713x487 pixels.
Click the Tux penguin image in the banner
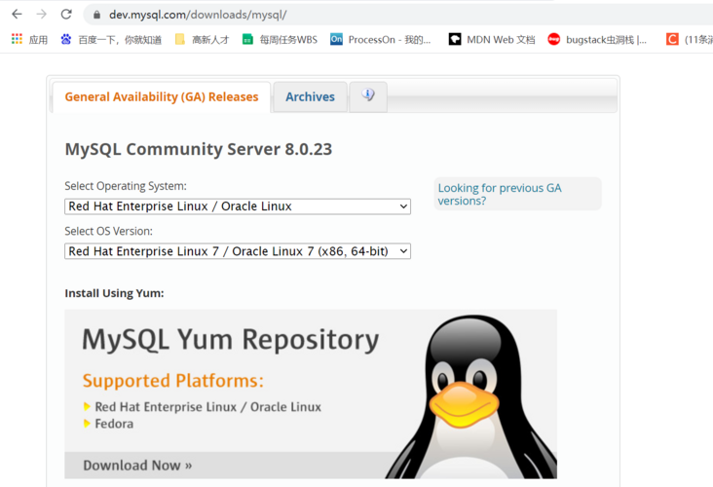tap(473, 395)
